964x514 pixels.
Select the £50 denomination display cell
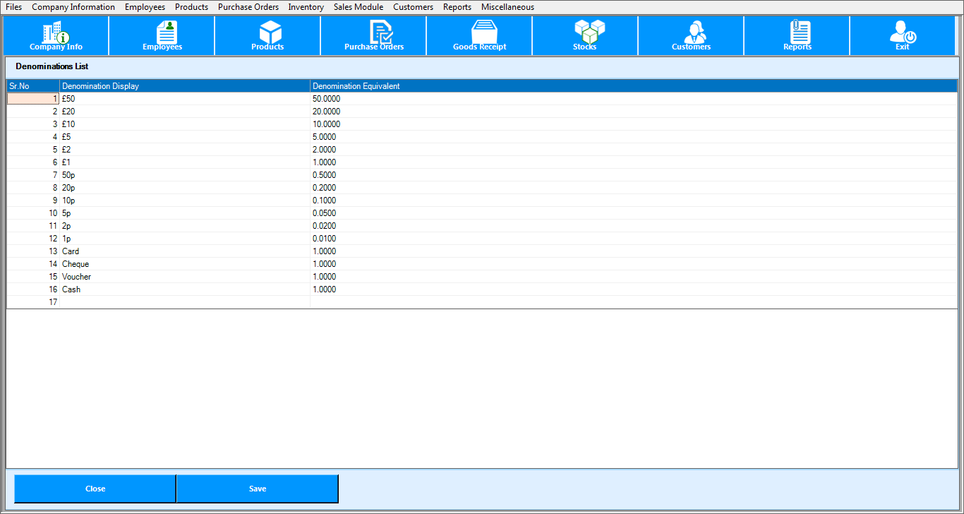pos(184,99)
